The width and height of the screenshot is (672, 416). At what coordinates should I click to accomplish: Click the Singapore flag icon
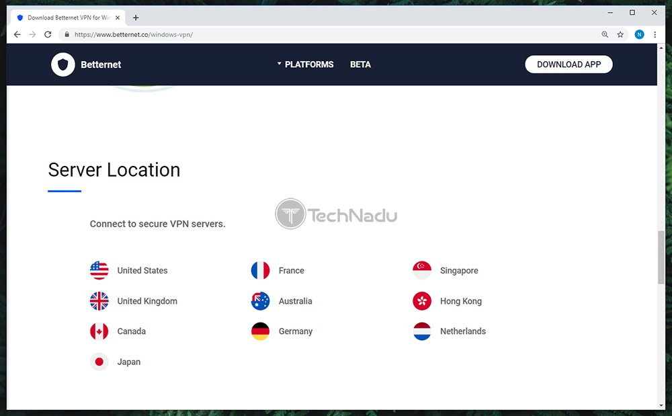[x=422, y=270]
